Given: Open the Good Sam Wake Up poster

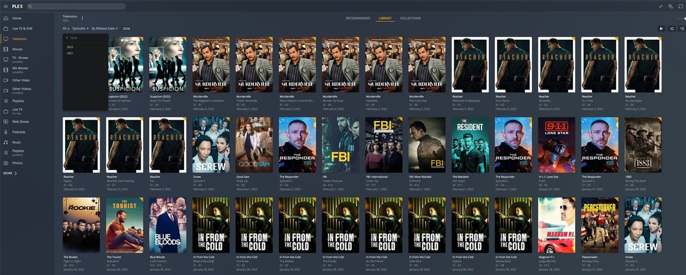Looking at the screenshot, I should coord(254,145).
